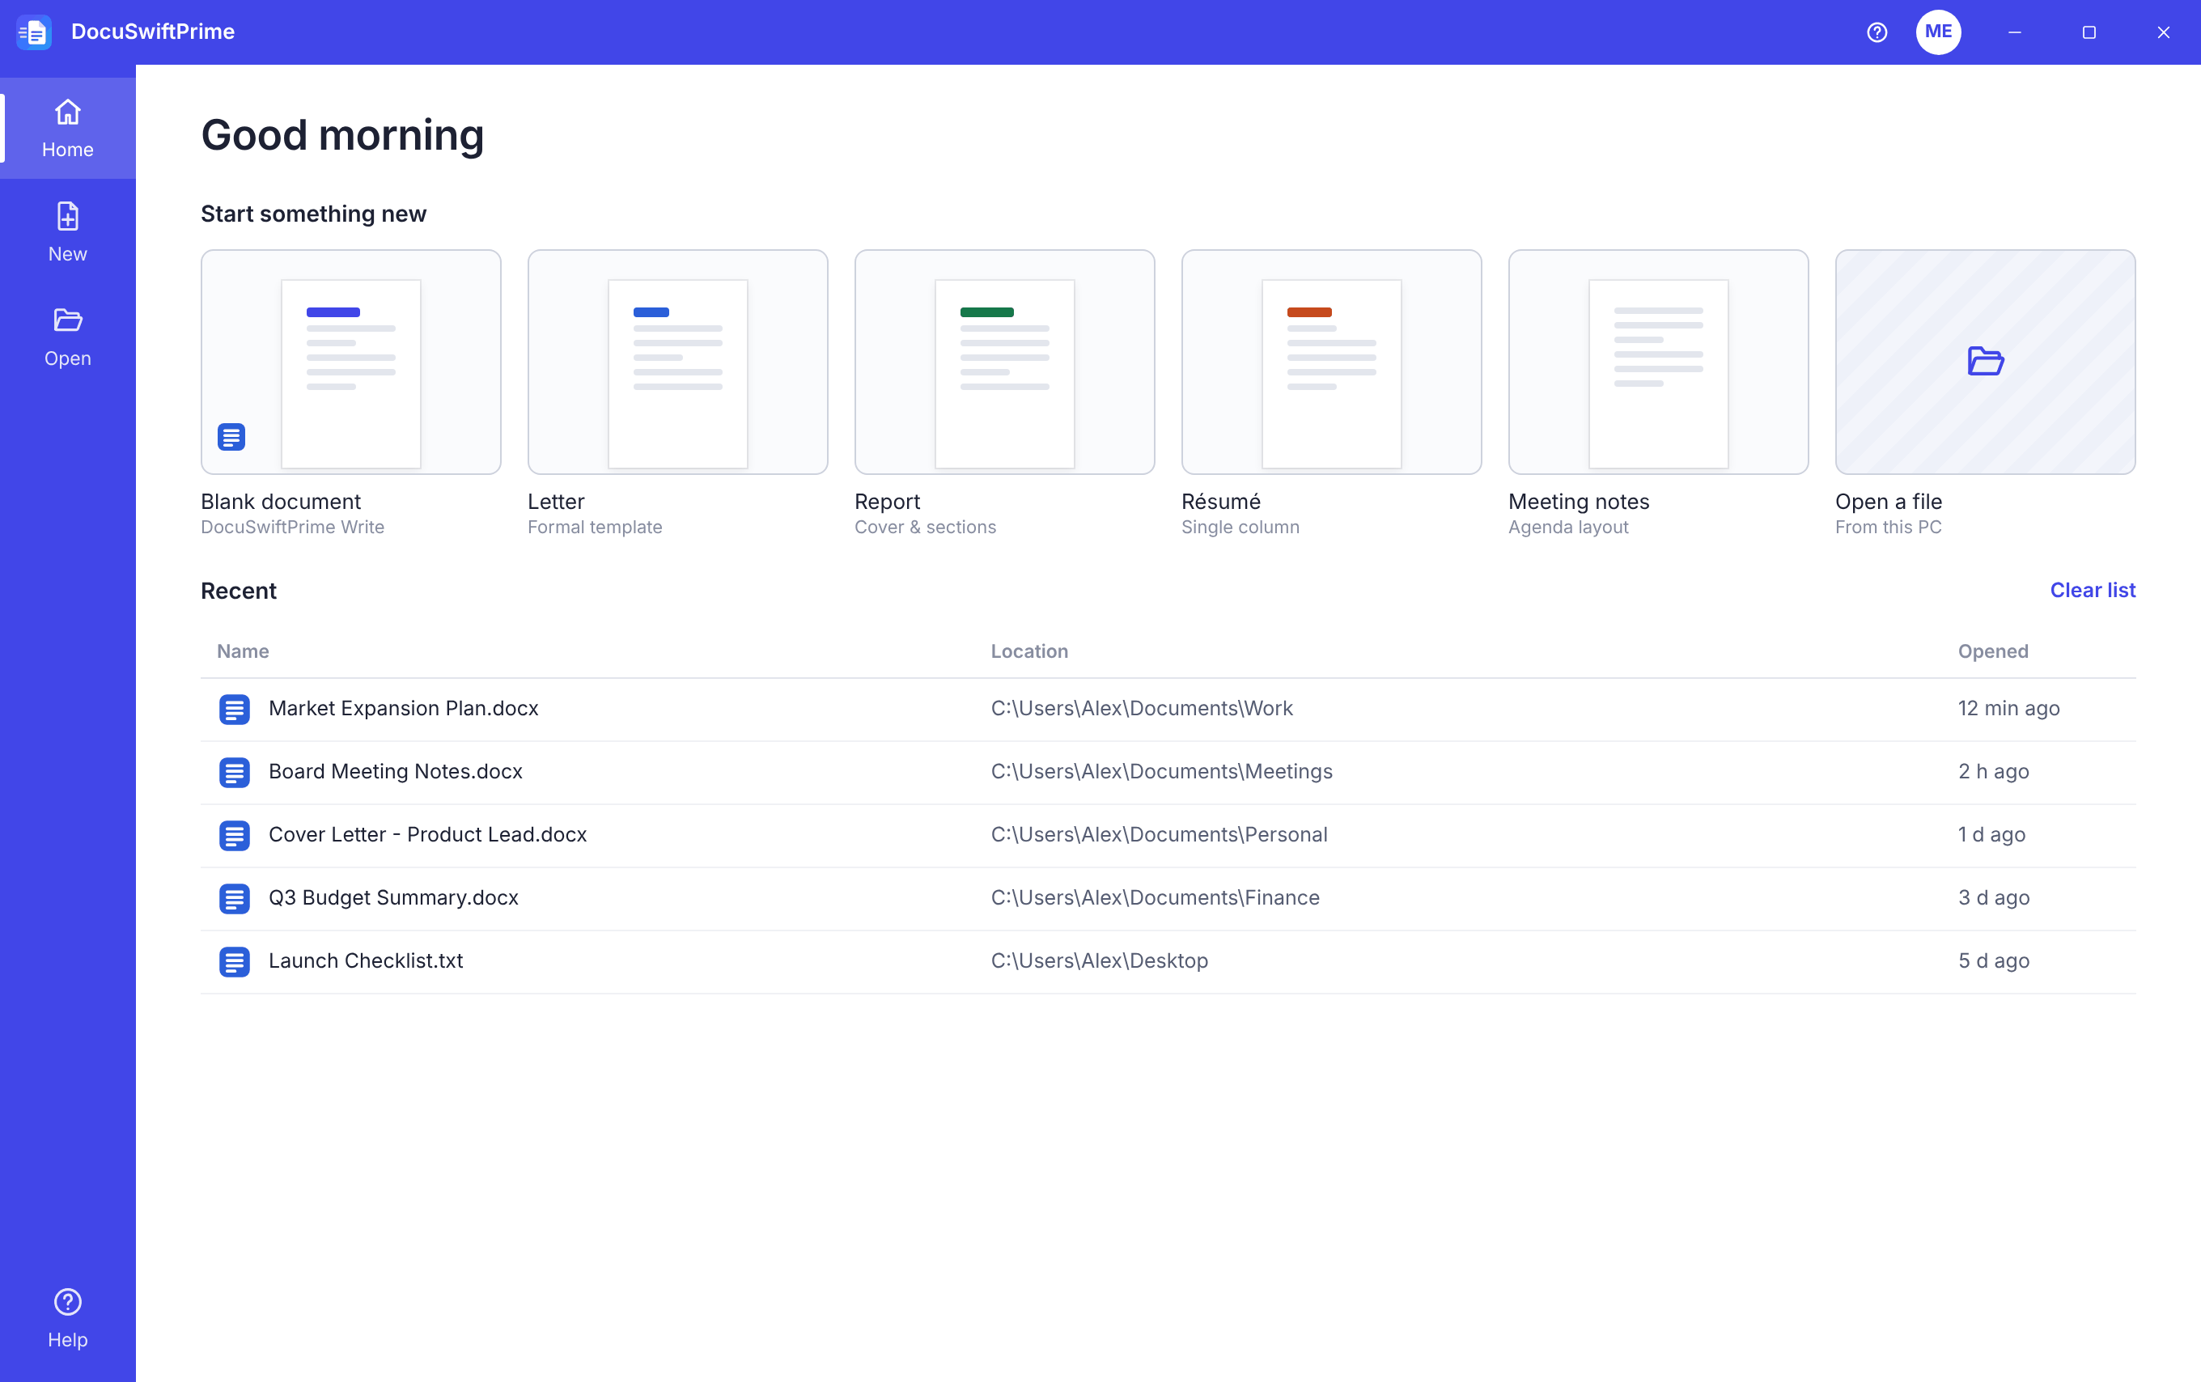Click the Résumé template label
This screenshot has width=2201, height=1382.
(x=1221, y=502)
